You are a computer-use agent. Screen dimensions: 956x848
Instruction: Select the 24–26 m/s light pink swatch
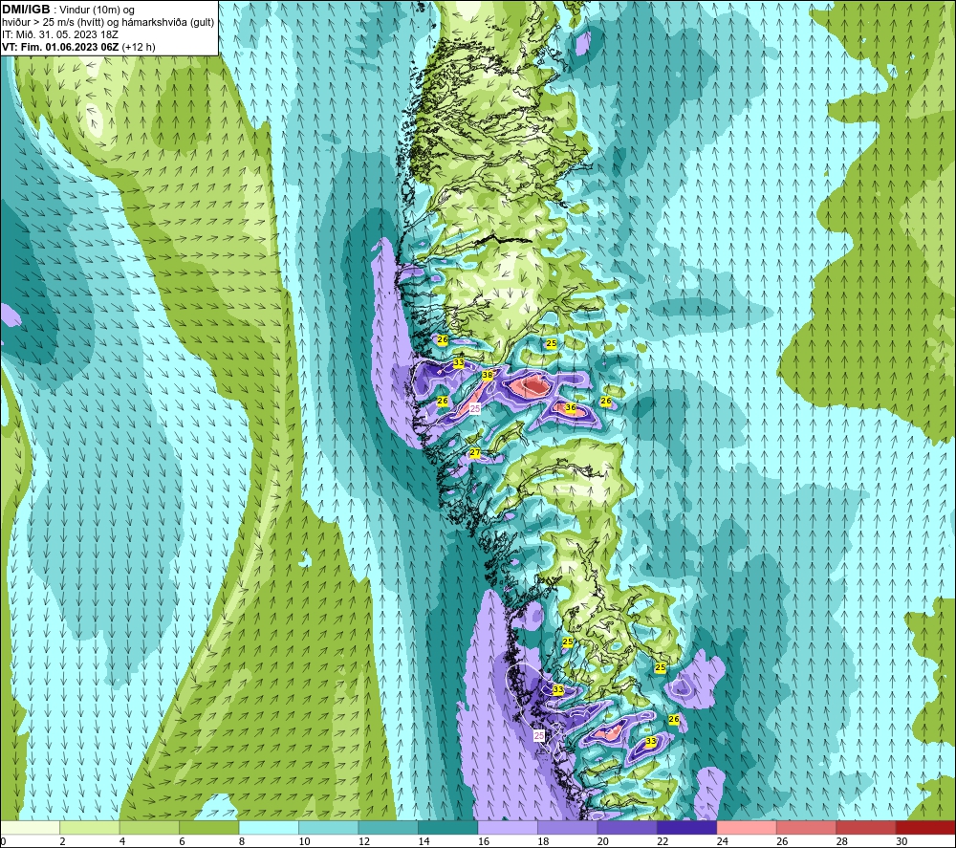coord(747,828)
